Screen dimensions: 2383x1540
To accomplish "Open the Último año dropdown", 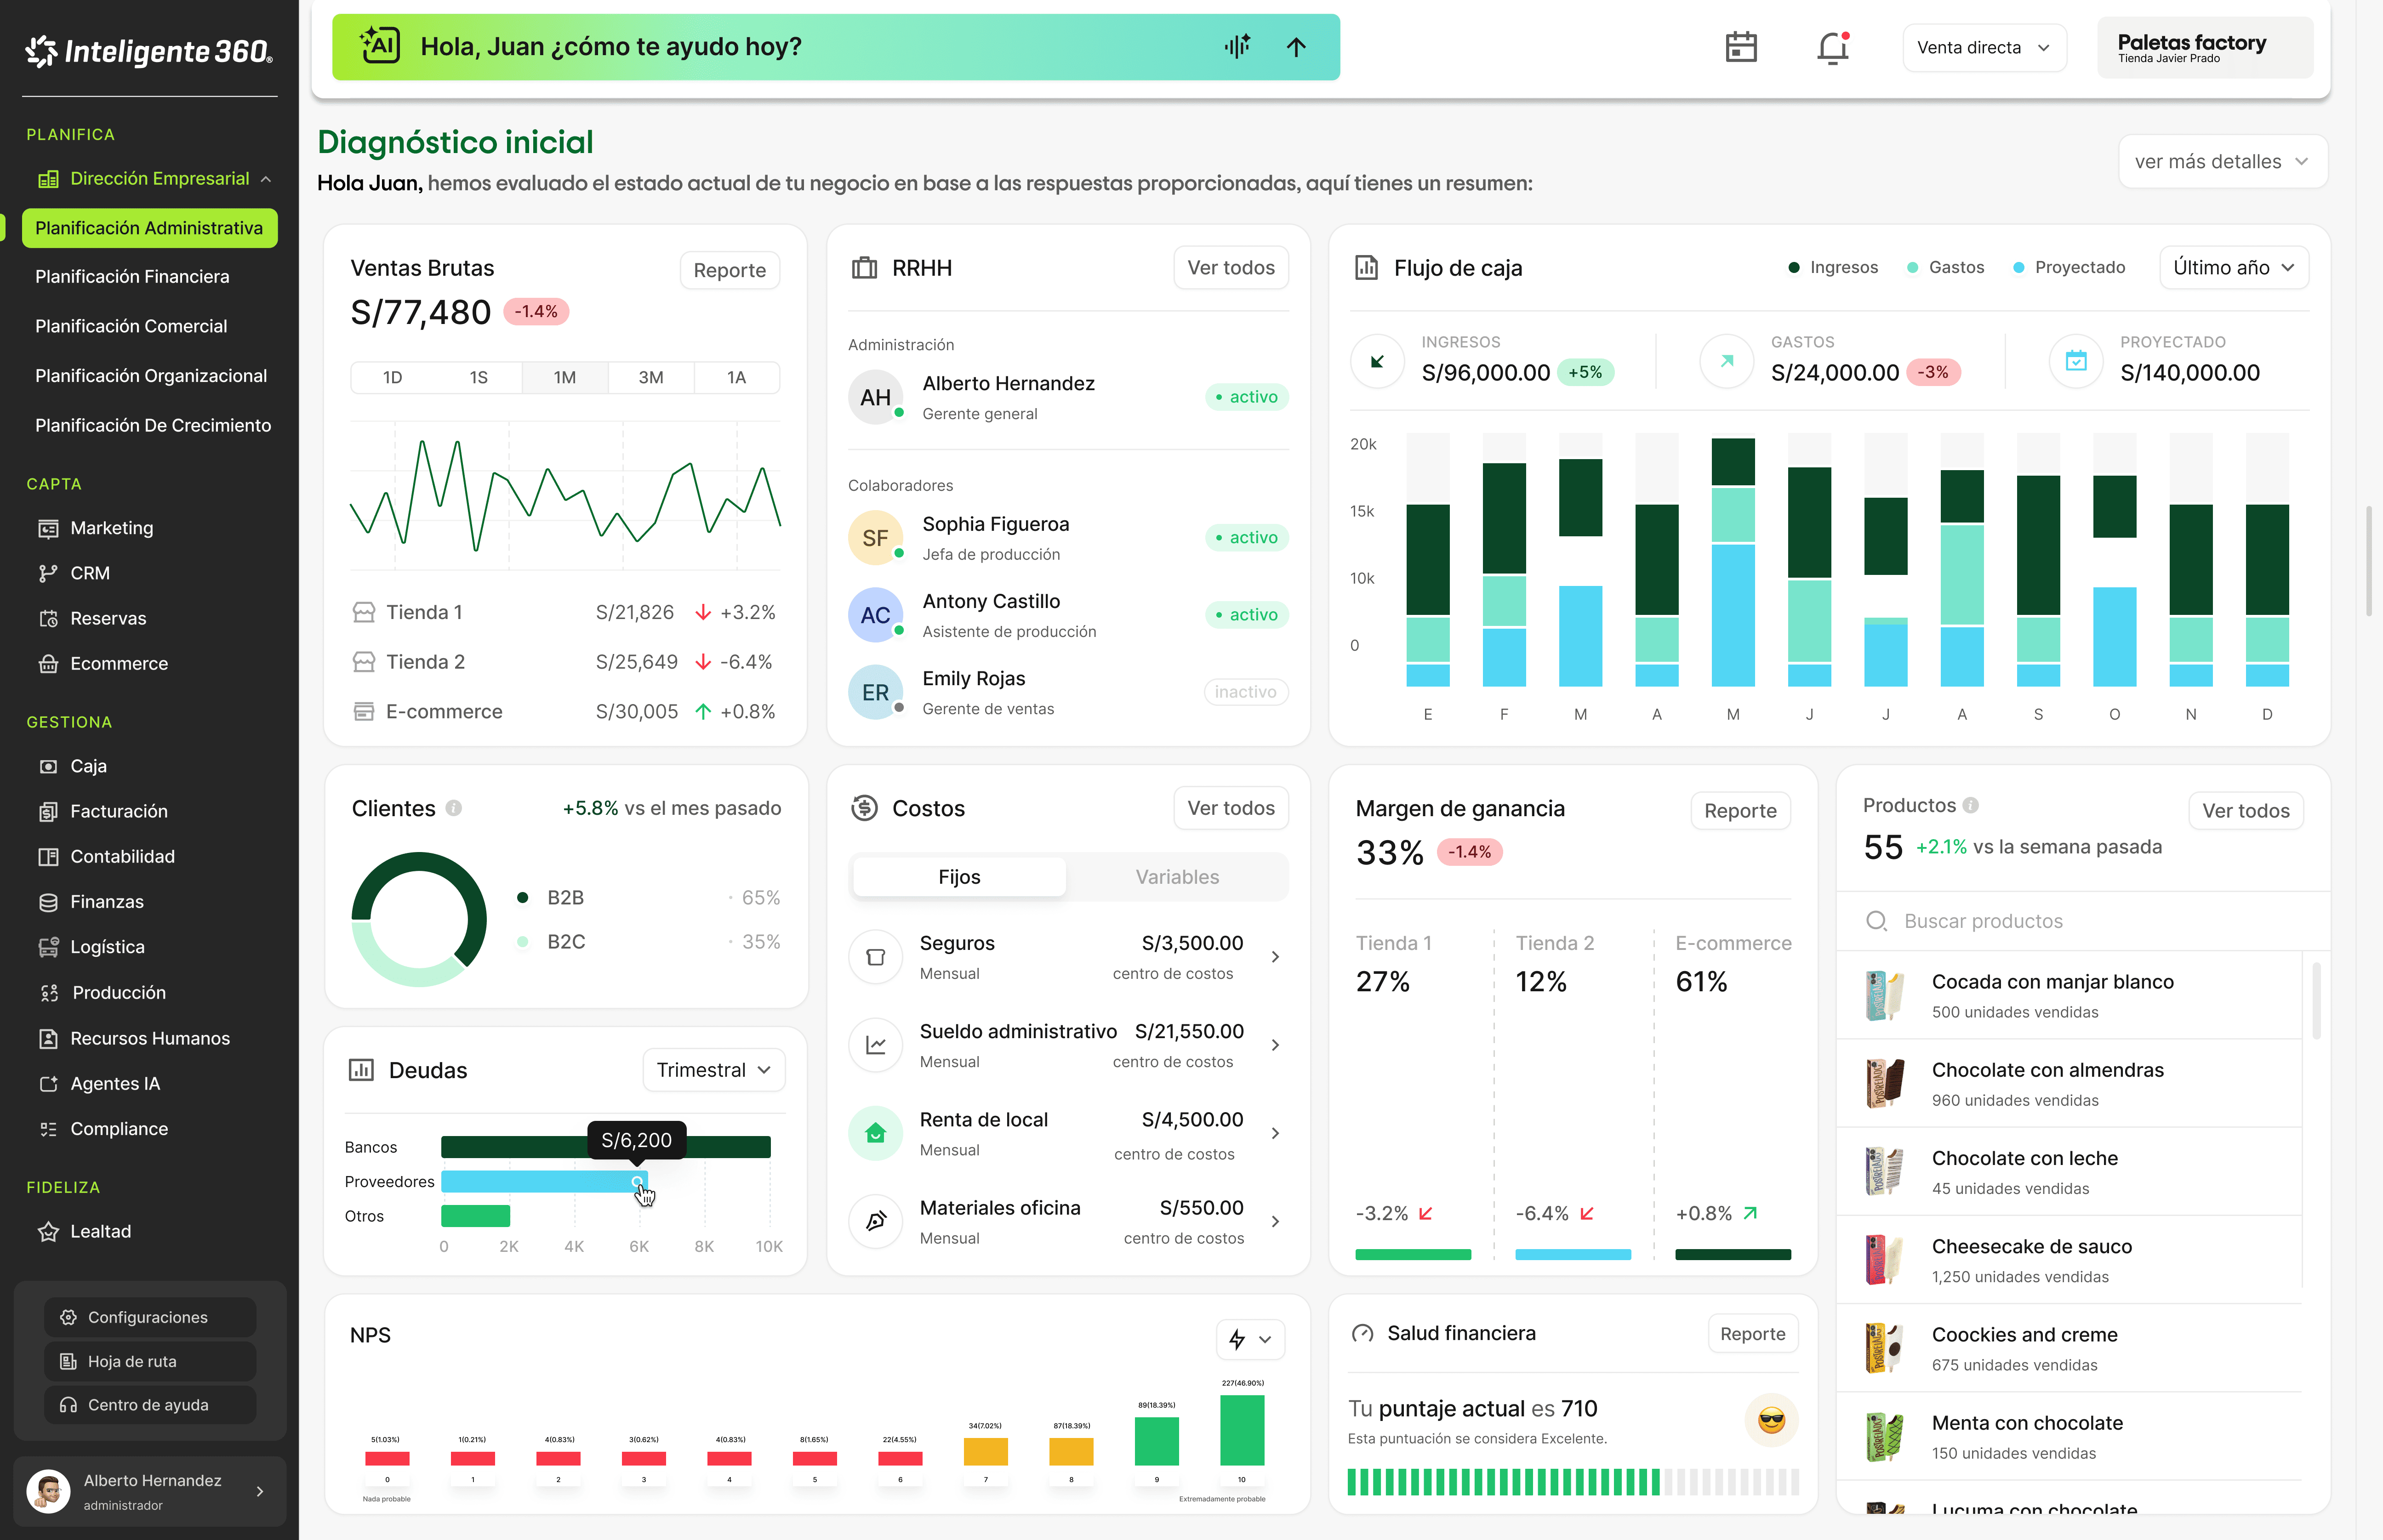I will pos(2233,267).
